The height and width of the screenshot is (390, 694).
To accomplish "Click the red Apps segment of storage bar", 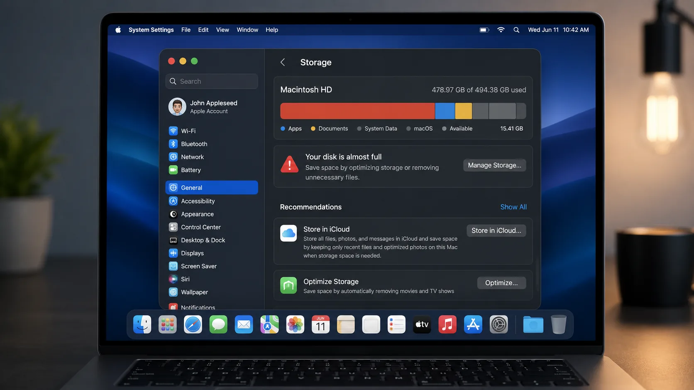I will click(357, 111).
